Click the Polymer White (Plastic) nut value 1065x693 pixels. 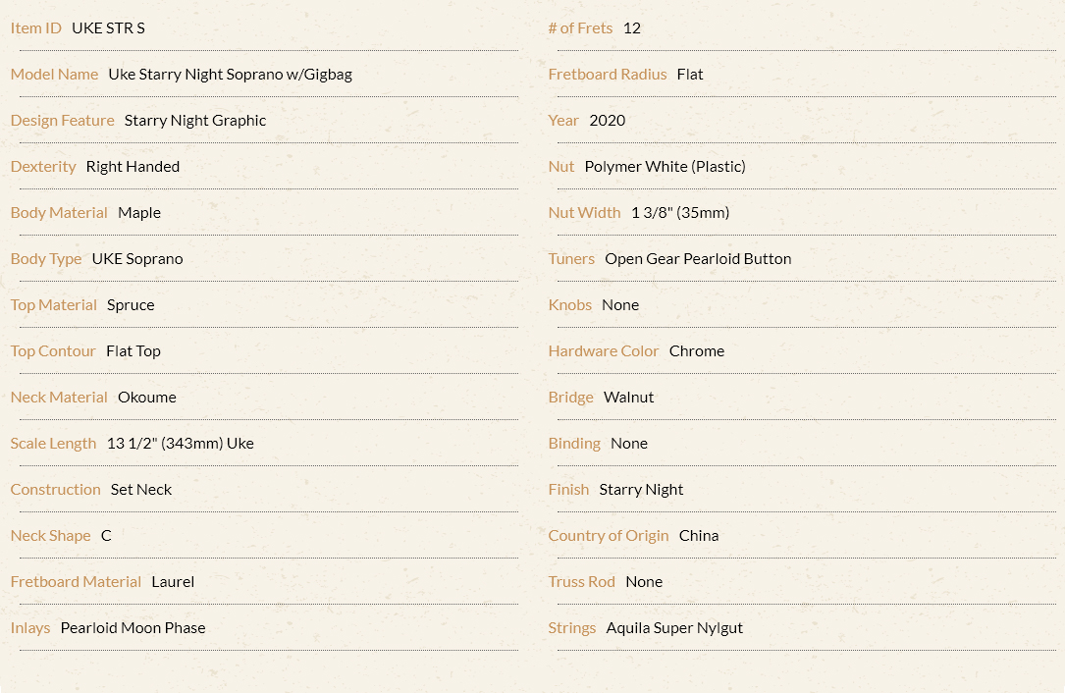665,167
